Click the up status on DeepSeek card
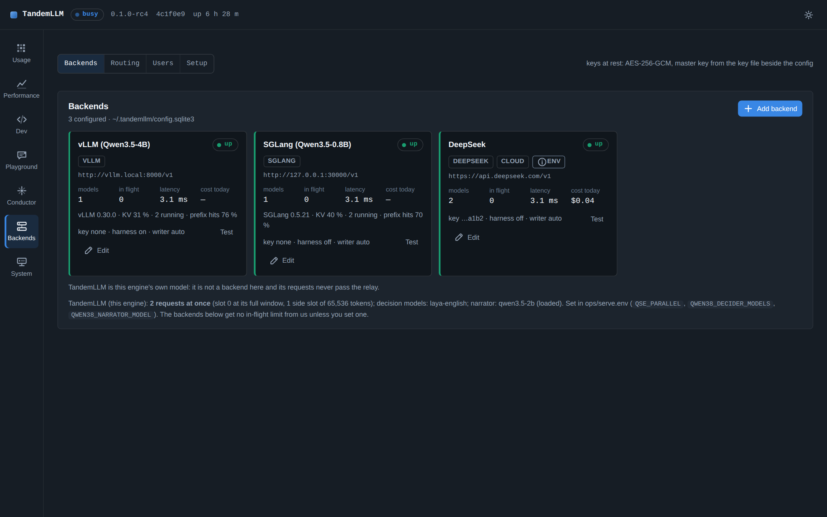The height and width of the screenshot is (517, 827). click(596, 145)
